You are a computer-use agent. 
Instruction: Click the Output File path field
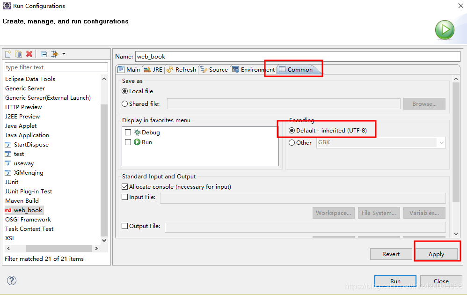(305, 227)
